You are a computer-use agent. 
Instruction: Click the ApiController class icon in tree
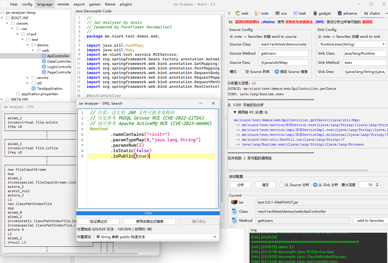(44, 56)
